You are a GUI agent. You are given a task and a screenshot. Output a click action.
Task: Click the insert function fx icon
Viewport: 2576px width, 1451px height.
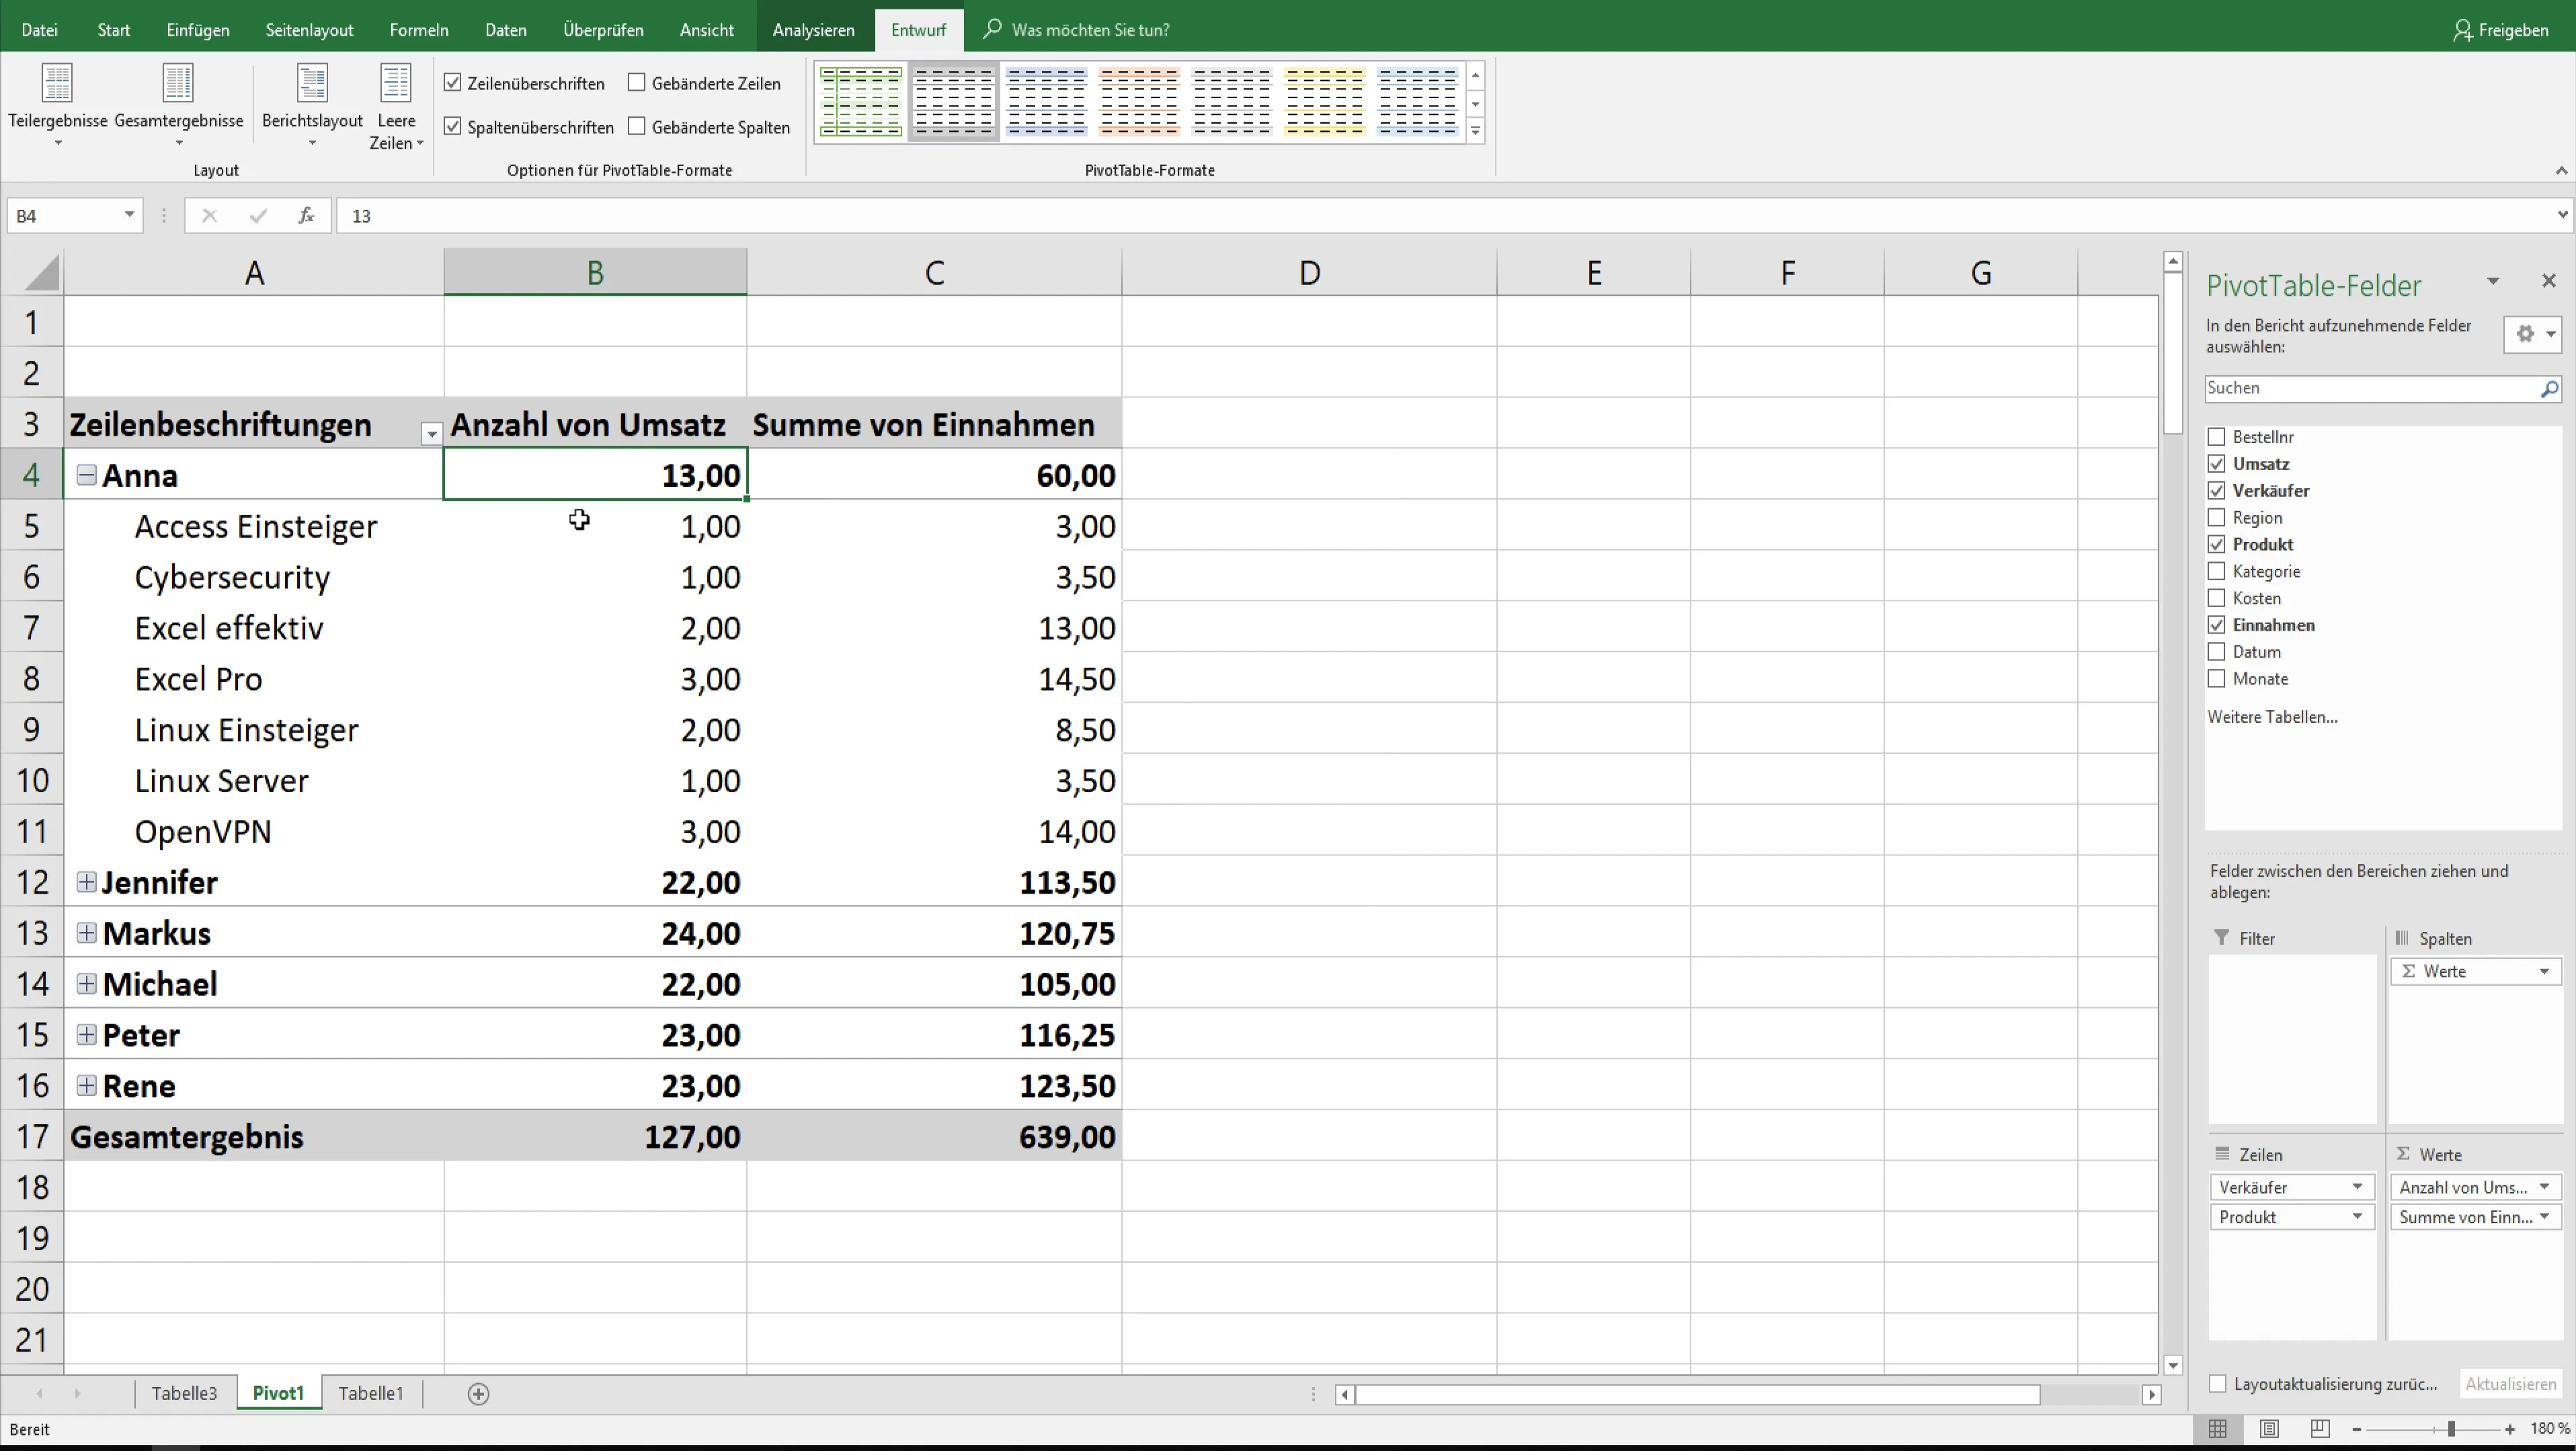click(x=306, y=215)
